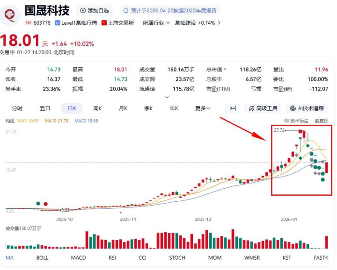Switch to 分时 chart tab

click(17, 108)
